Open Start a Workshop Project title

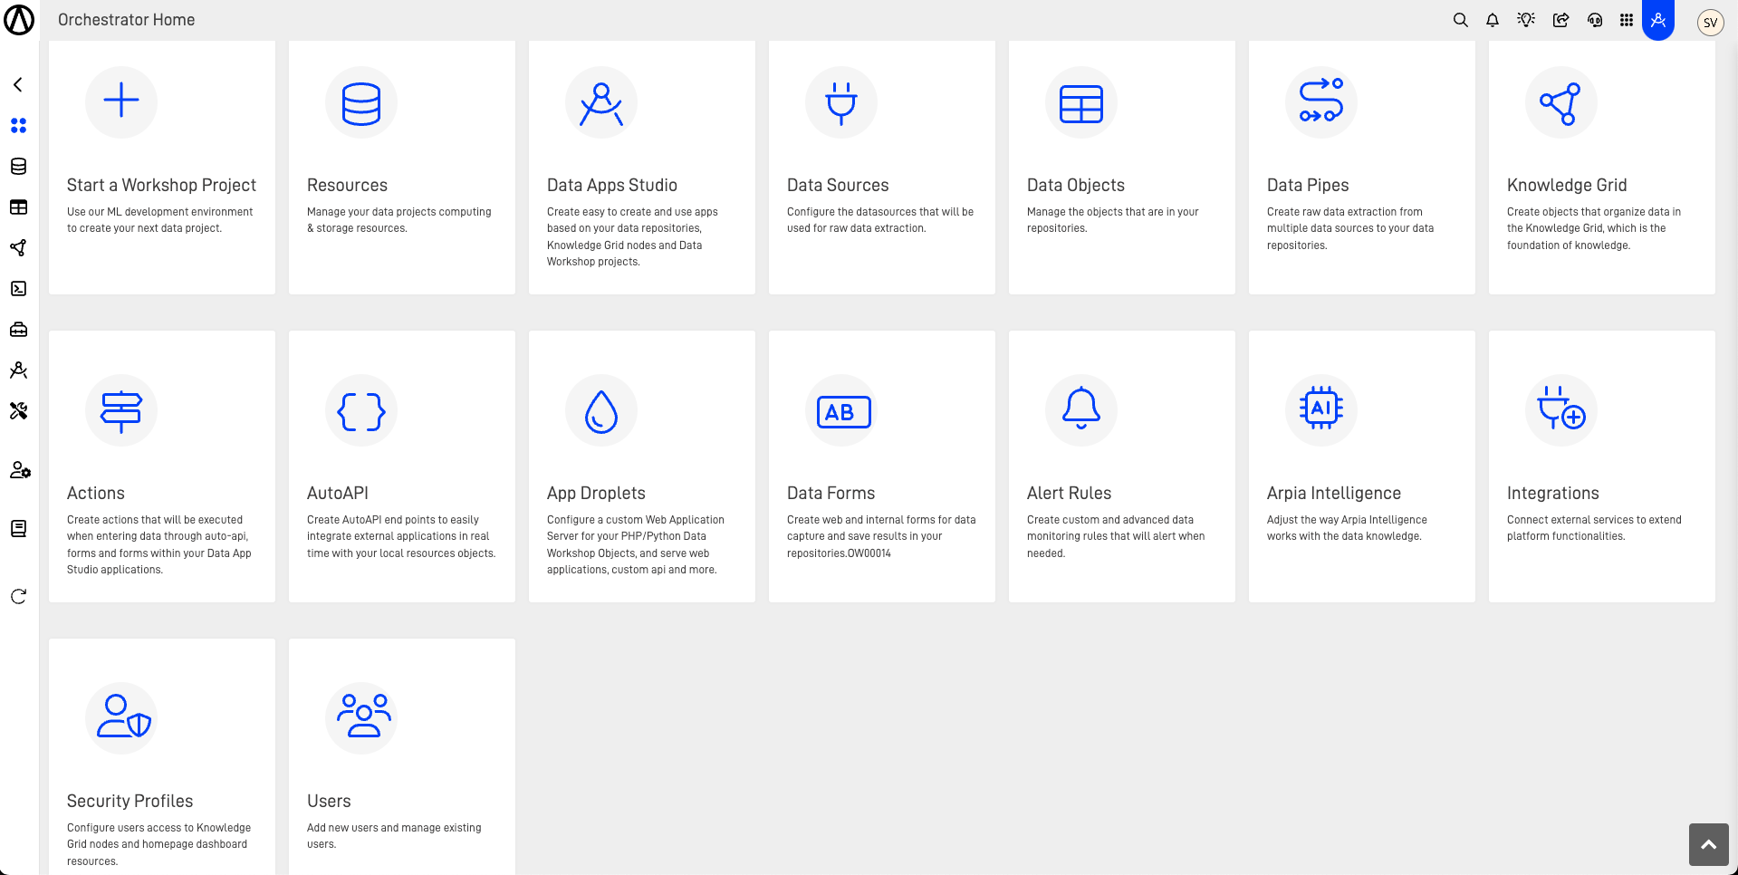161,185
